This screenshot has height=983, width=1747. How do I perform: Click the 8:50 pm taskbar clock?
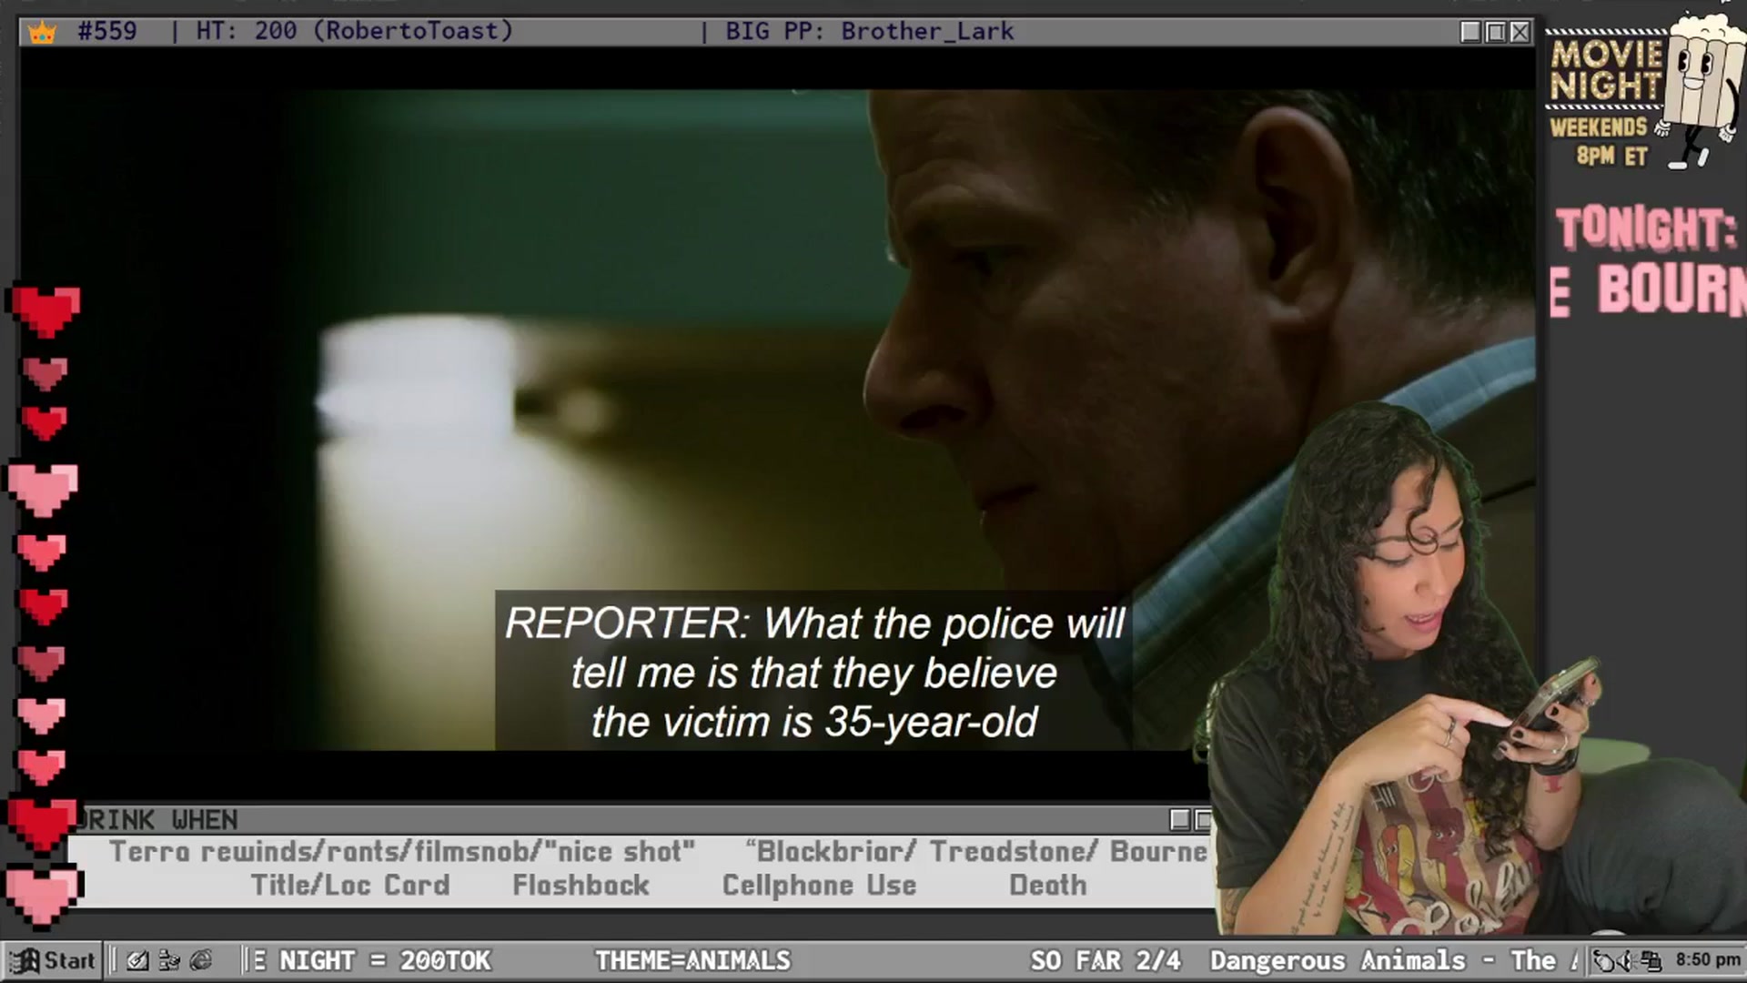tap(1708, 959)
